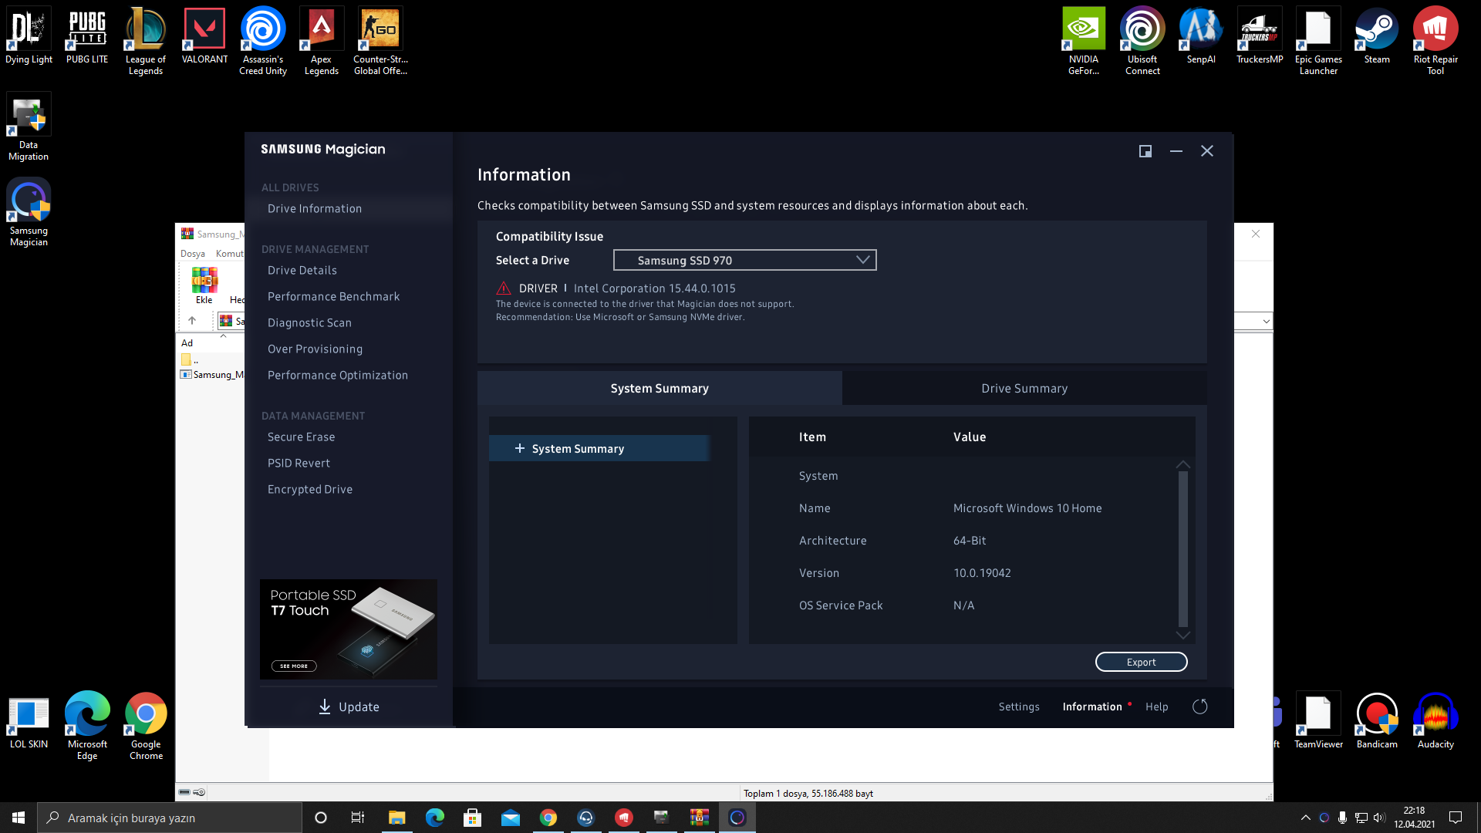Open TeamViewer desktop icon
The width and height of the screenshot is (1481, 833).
pos(1318,721)
